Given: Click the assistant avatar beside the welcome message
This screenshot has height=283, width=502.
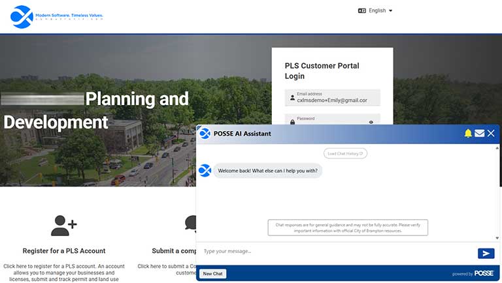Looking at the screenshot, I should click(205, 171).
